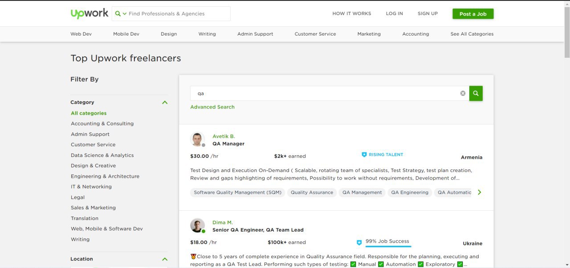Open Avetik B. profile name link
570x268 pixels.
(x=224, y=136)
